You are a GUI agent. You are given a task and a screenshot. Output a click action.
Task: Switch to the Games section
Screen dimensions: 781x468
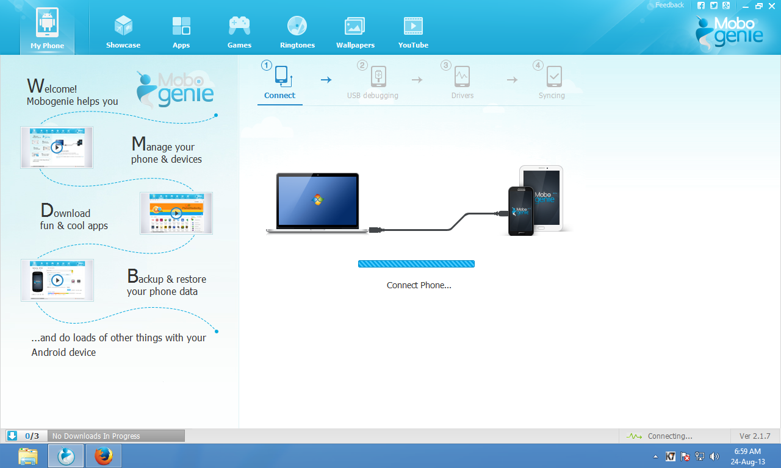[240, 32]
